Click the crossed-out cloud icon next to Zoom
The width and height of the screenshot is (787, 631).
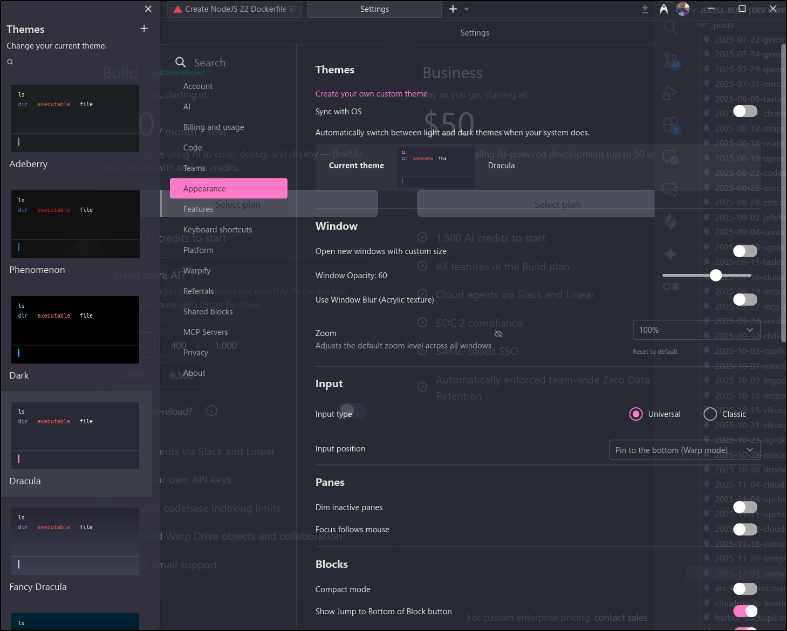pyautogui.click(x=498, y=334)
